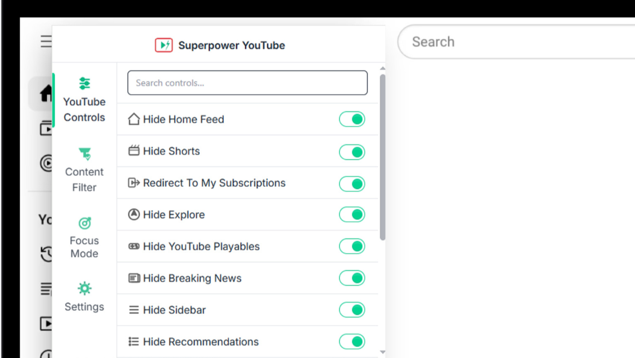This screenshot has width=635, height=358.
Task: Disable the Hide Shorts toggle
Action: click(352, 152)
